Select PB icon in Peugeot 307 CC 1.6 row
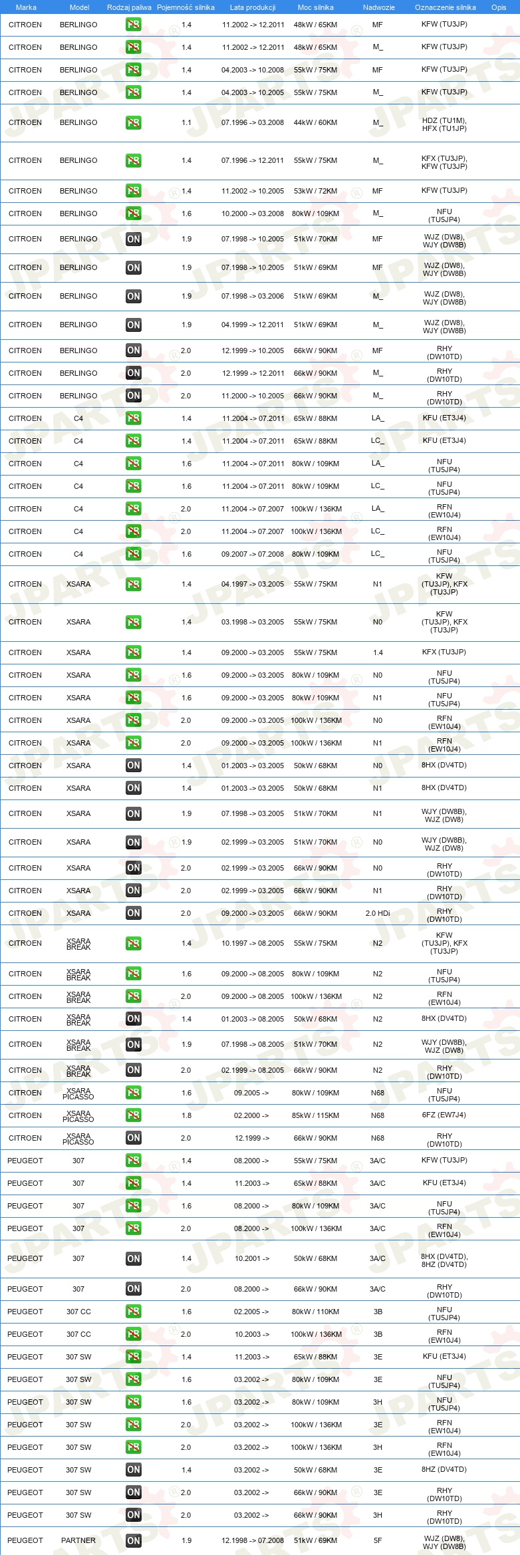Image resolution: width=520 pixels, height=1555 pixels. pyautogui.click(x=133, y=1312)
